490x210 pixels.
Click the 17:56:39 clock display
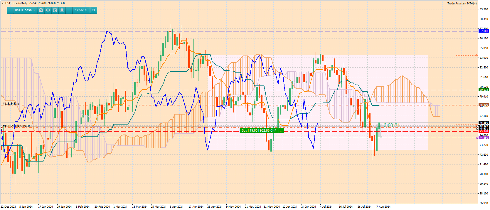coord(81,10)
